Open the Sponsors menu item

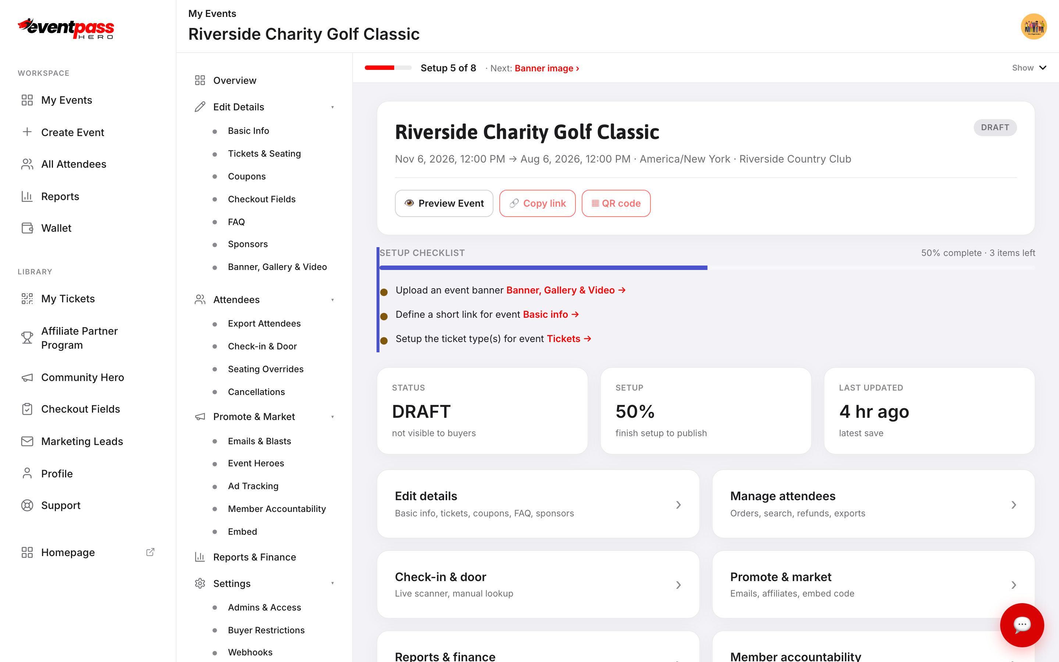[x=248, y=244]
